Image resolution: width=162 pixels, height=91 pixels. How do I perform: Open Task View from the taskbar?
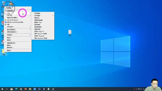pos(7,89)
